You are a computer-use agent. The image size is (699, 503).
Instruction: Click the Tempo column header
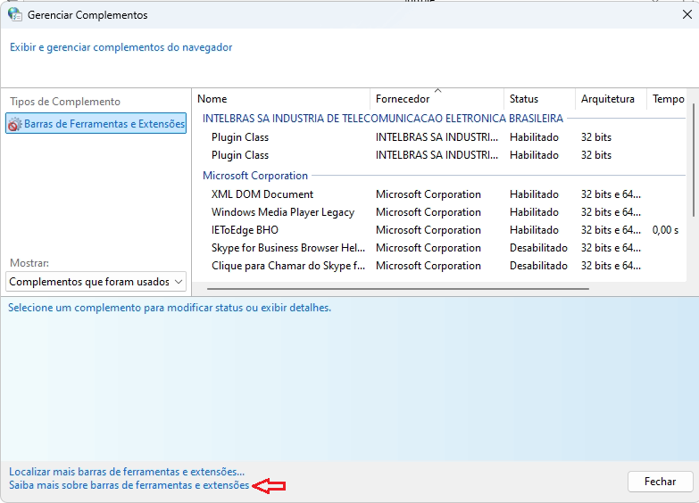point(669,99)
